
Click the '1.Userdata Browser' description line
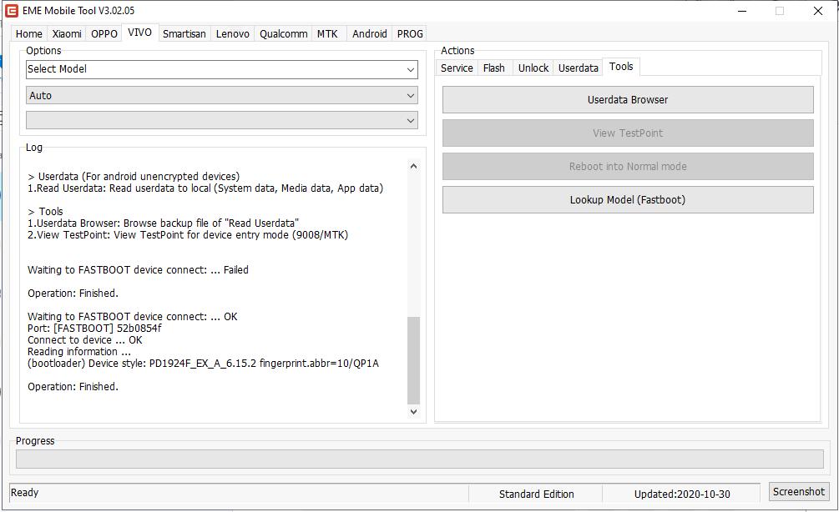[163, 223]
